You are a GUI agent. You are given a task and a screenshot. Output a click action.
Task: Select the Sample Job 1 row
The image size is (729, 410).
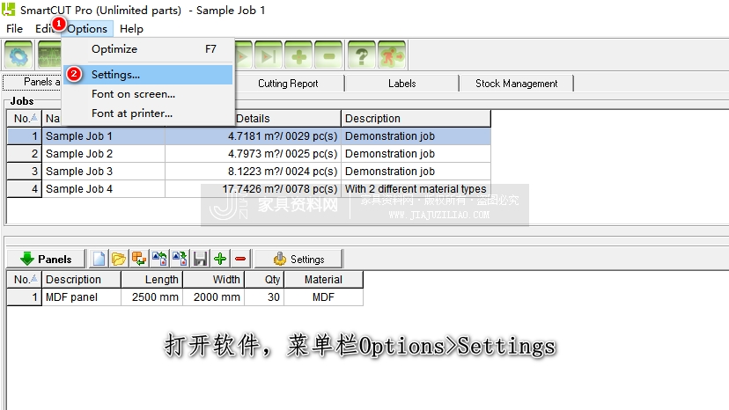(x=249, y=136)
